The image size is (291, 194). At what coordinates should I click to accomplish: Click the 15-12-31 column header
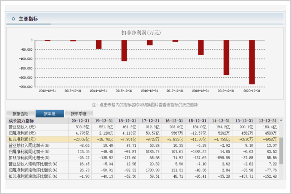click(197, 121)
